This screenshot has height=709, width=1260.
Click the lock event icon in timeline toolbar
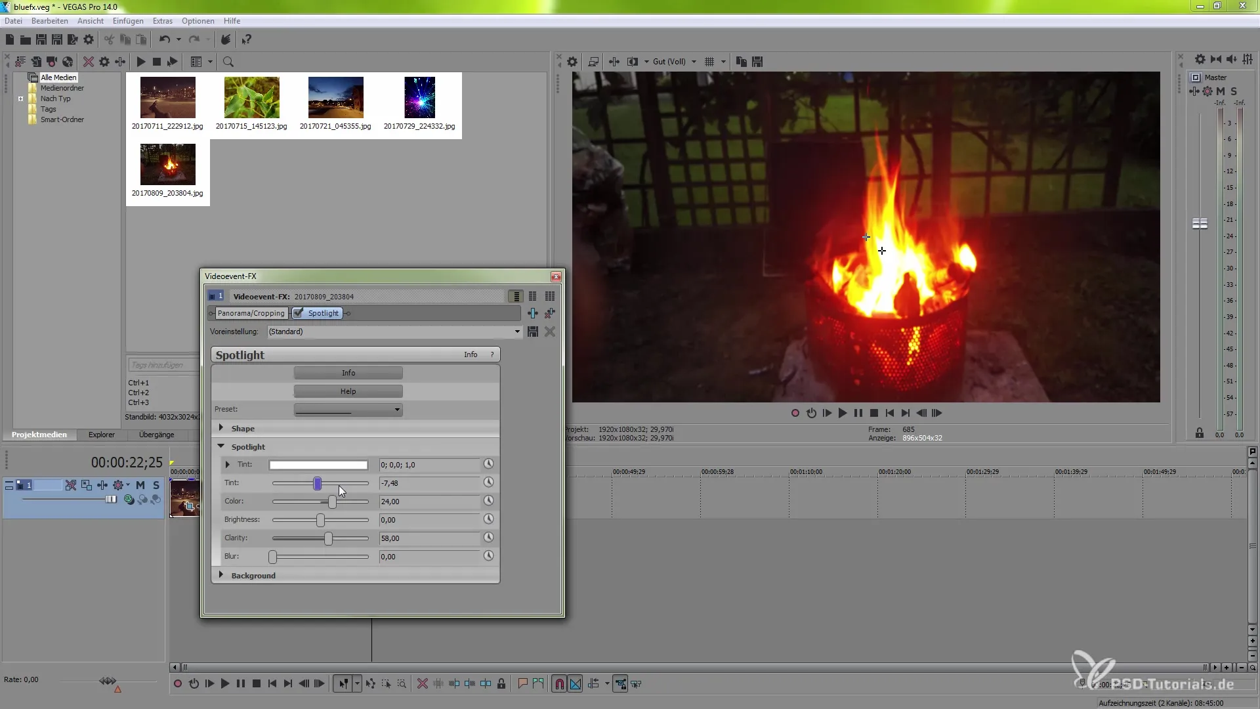(501, 684)
